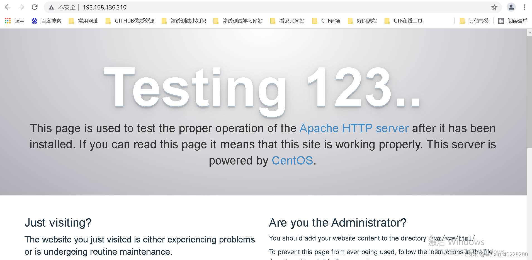Image resolution: width=532 pixels, height=260 pixels.
Task: Open the 看论文网站 bookmark folder
Action: (x=287, y=21)
